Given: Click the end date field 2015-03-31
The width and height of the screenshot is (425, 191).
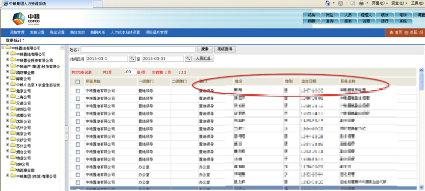Looking at the screenshot, I should point(163,58).
